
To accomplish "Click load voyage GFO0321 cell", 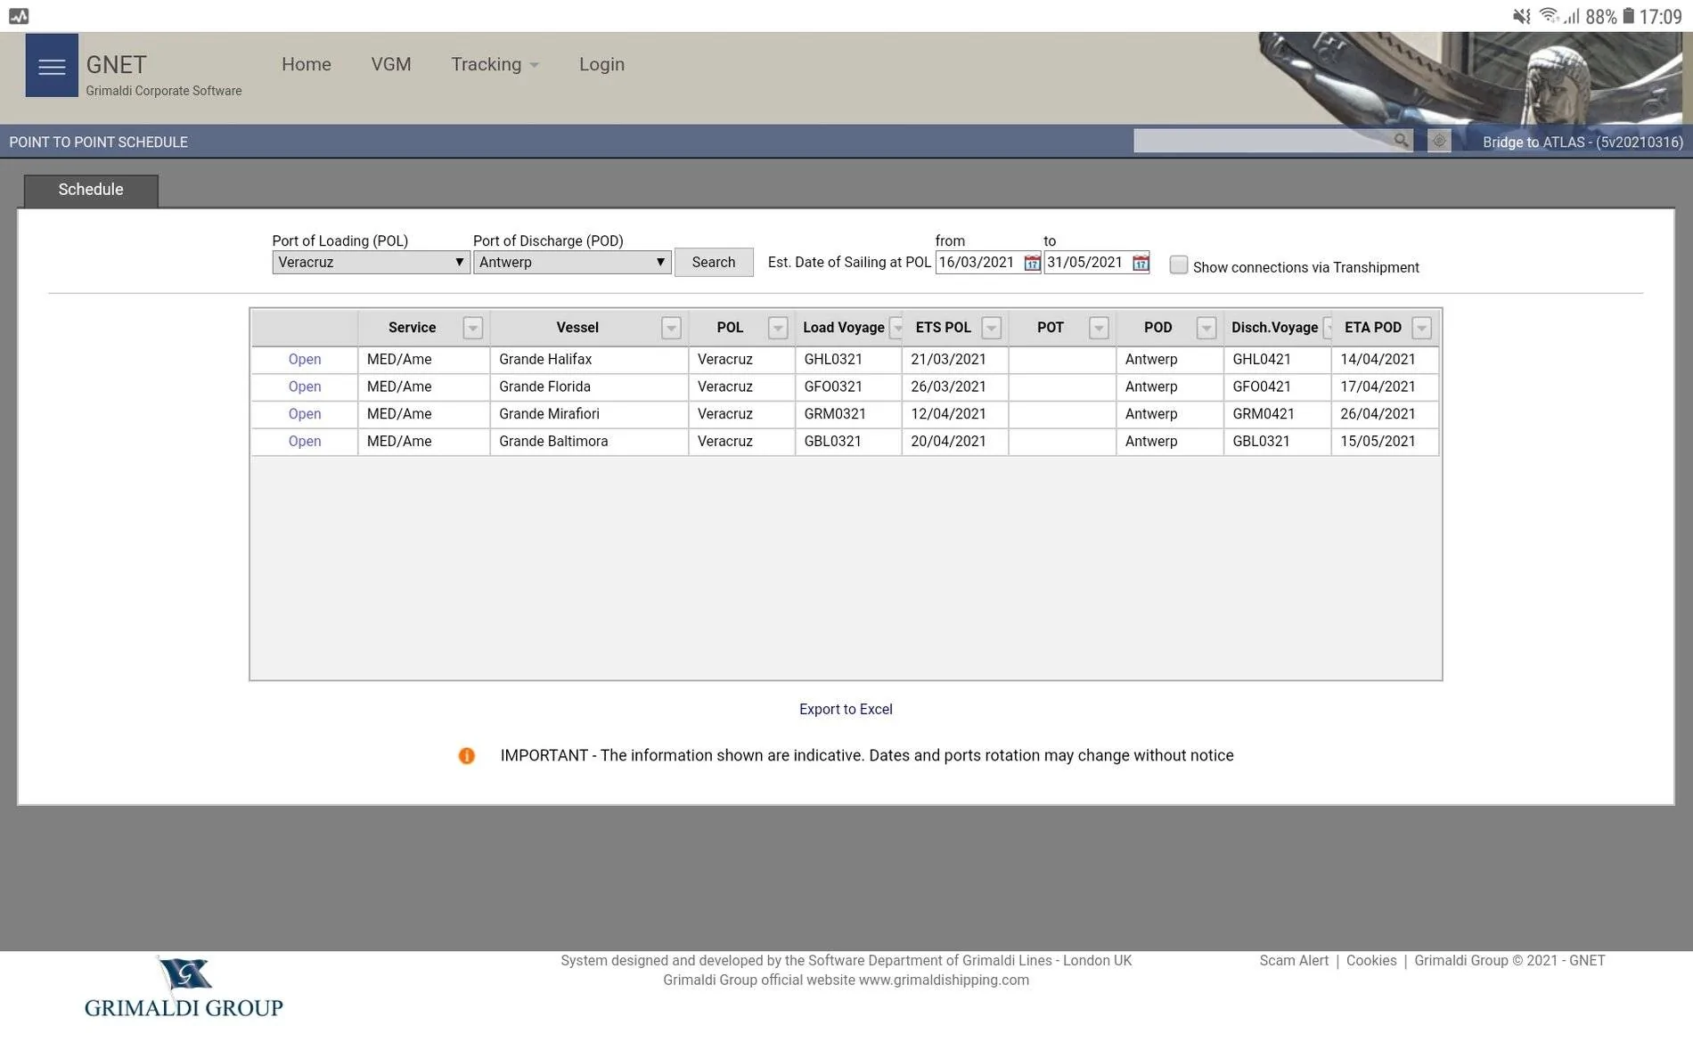I will pos(848,387).
